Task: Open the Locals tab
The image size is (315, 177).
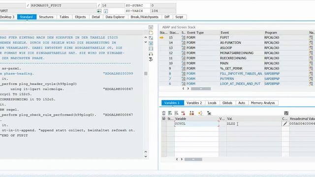Action: [x=212, y=103]
